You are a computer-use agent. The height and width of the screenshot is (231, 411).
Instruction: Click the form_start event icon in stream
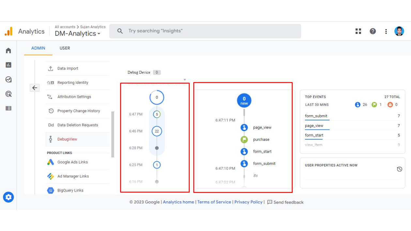tap(244, 152)
